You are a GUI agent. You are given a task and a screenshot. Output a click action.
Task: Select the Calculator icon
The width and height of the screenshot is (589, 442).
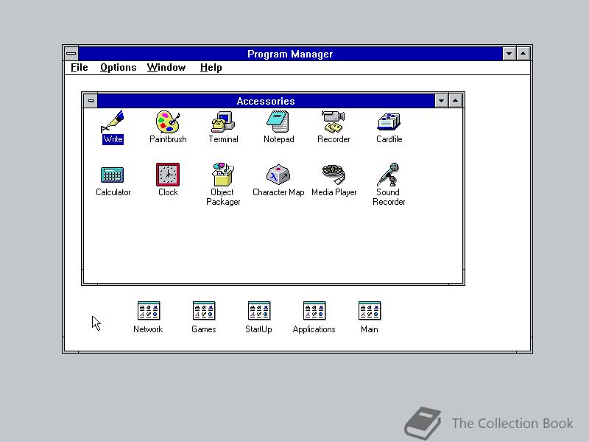click(113, 175)
